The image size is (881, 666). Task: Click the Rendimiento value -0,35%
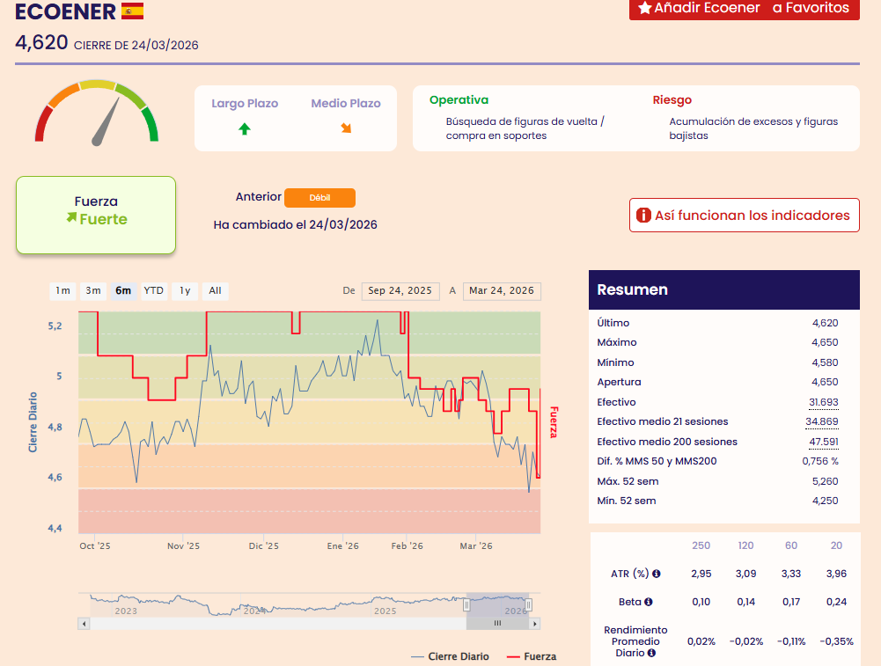coord(837,641)
